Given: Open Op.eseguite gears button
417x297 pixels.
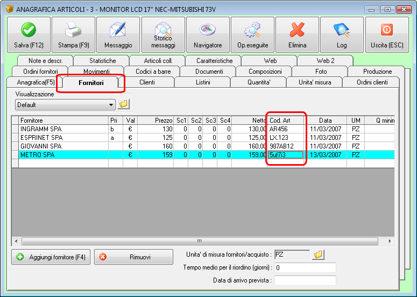Looking at the screenshot, I should [x=253, y=34].
